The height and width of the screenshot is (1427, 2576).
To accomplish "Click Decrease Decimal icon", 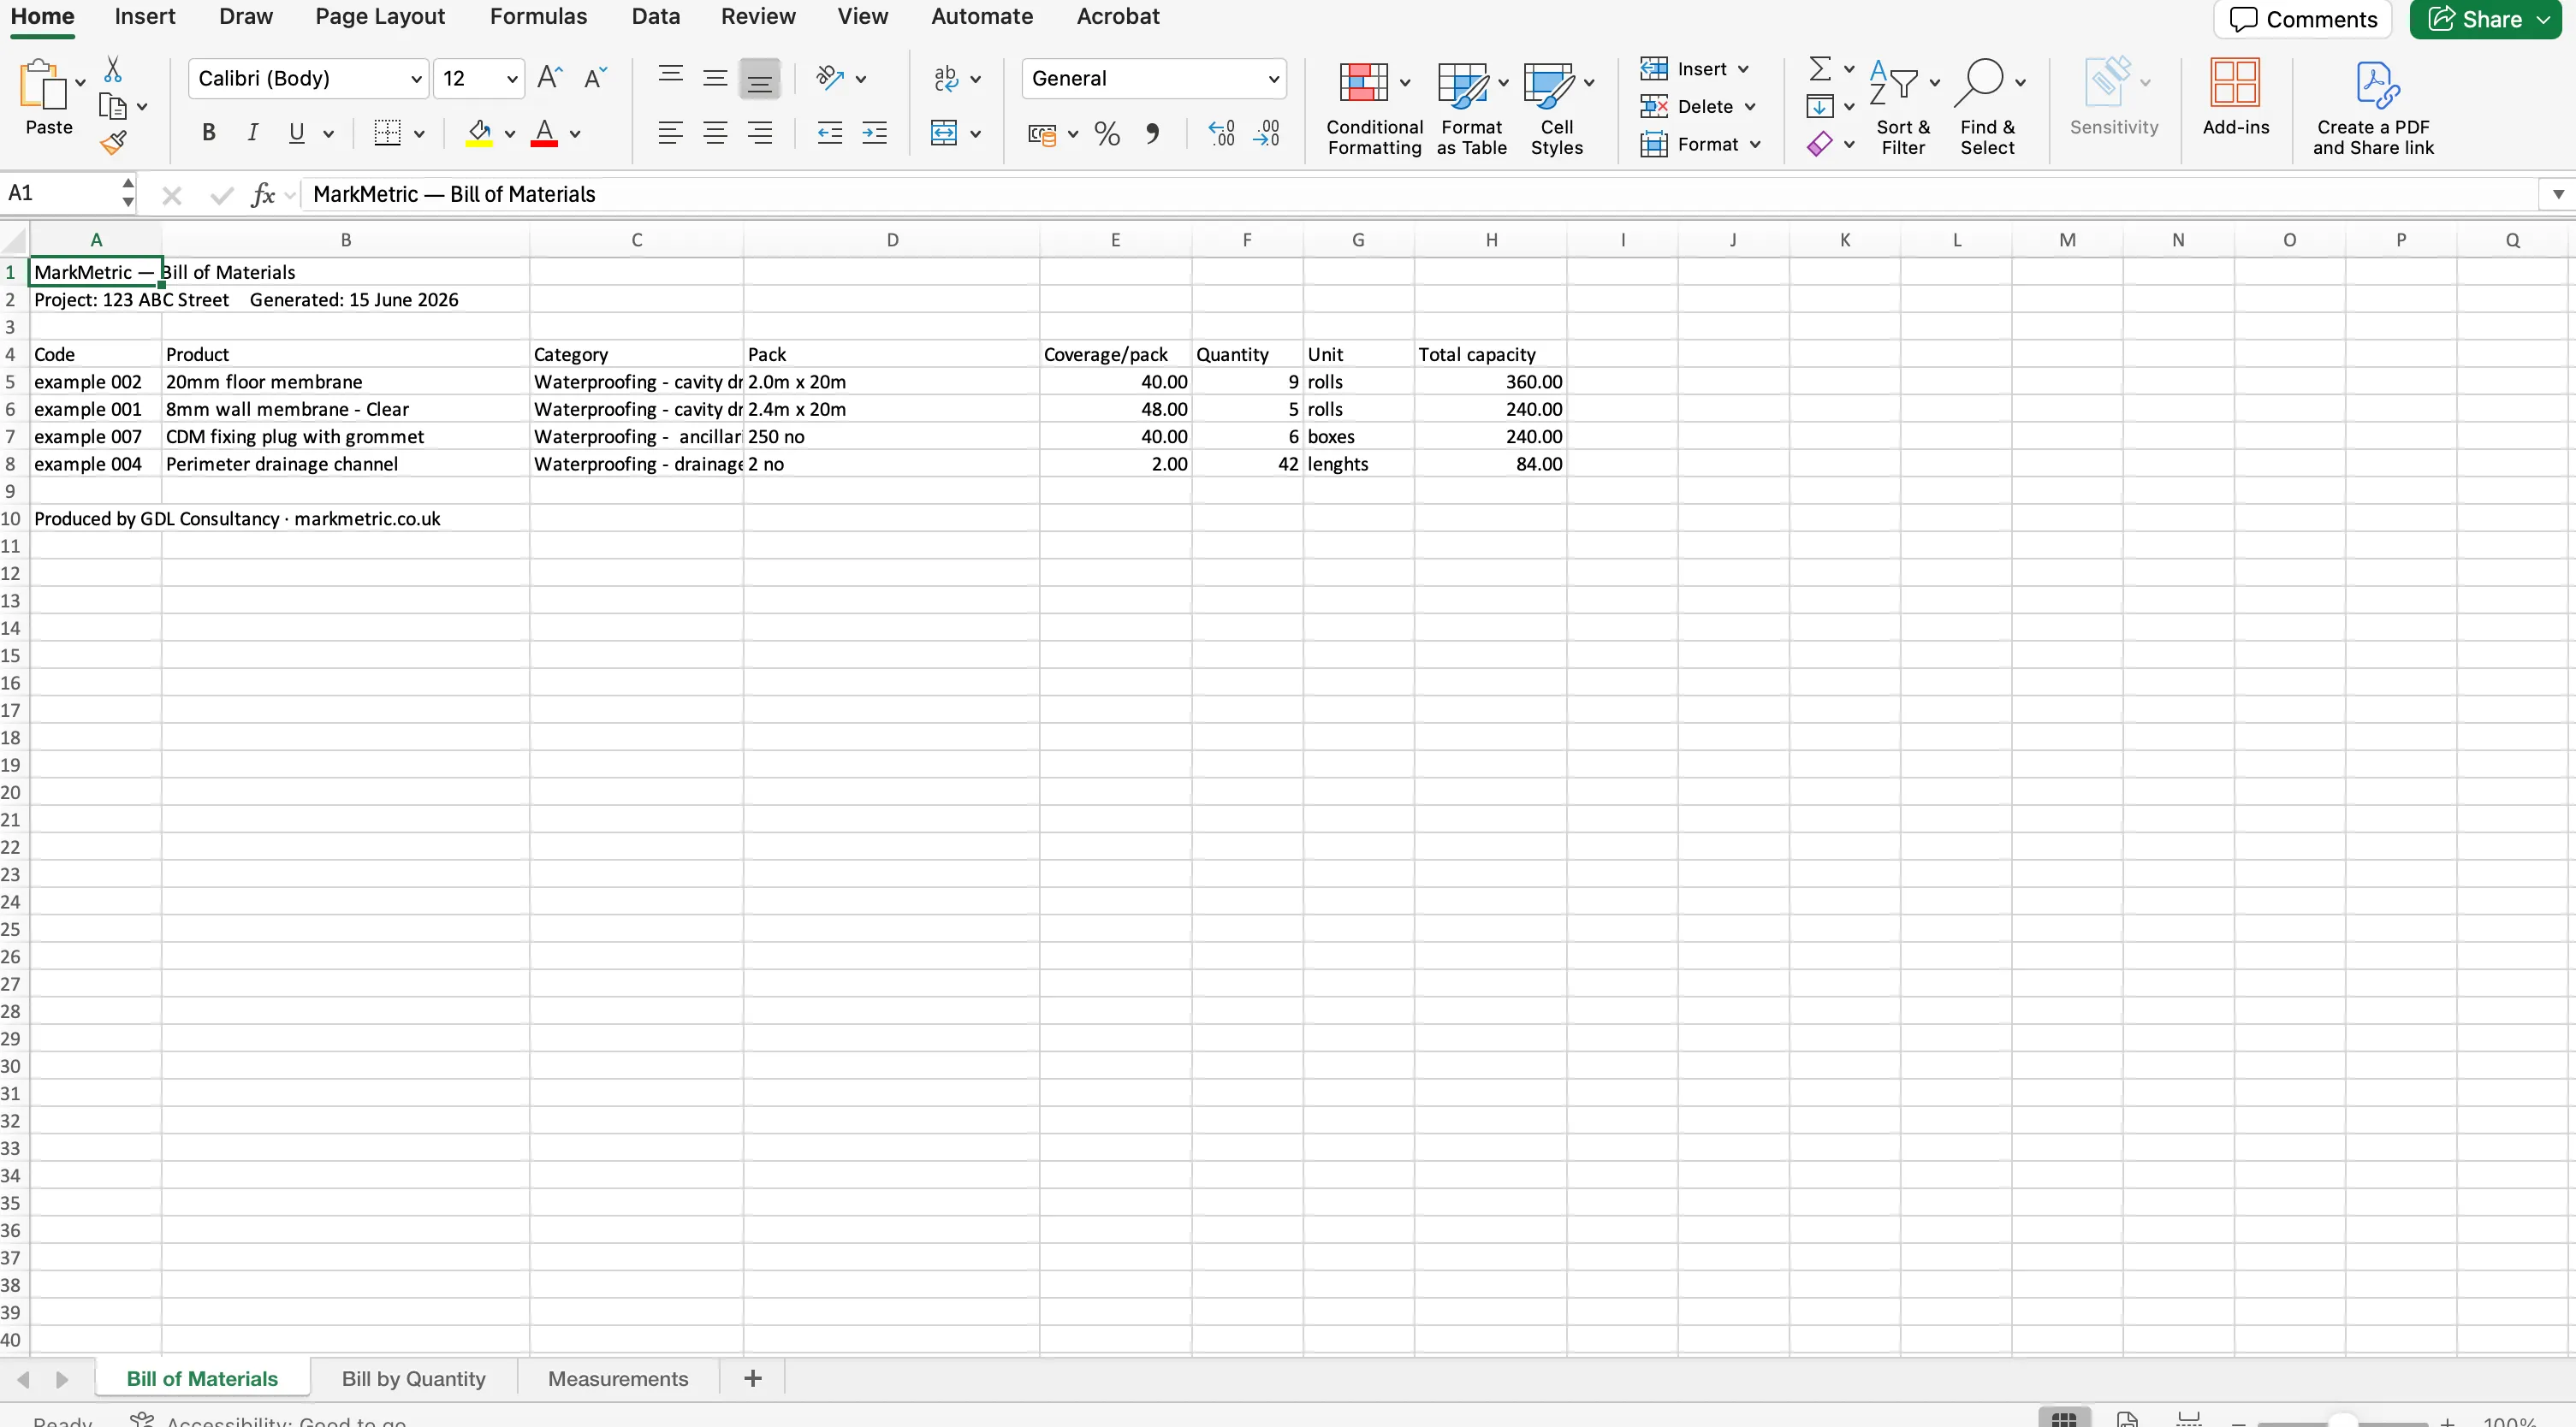I will point(1266,133).
